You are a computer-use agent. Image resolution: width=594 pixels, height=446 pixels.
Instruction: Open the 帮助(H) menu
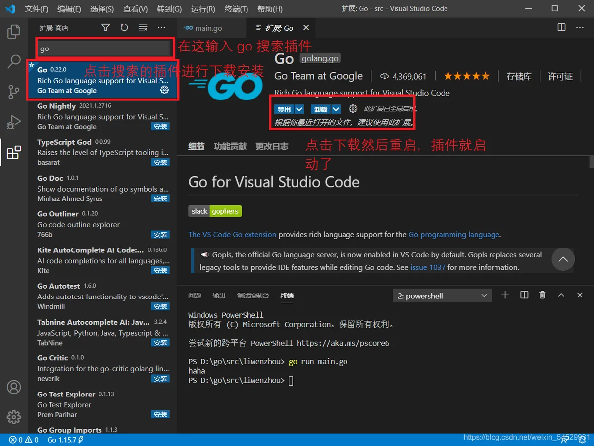point(270,9)
